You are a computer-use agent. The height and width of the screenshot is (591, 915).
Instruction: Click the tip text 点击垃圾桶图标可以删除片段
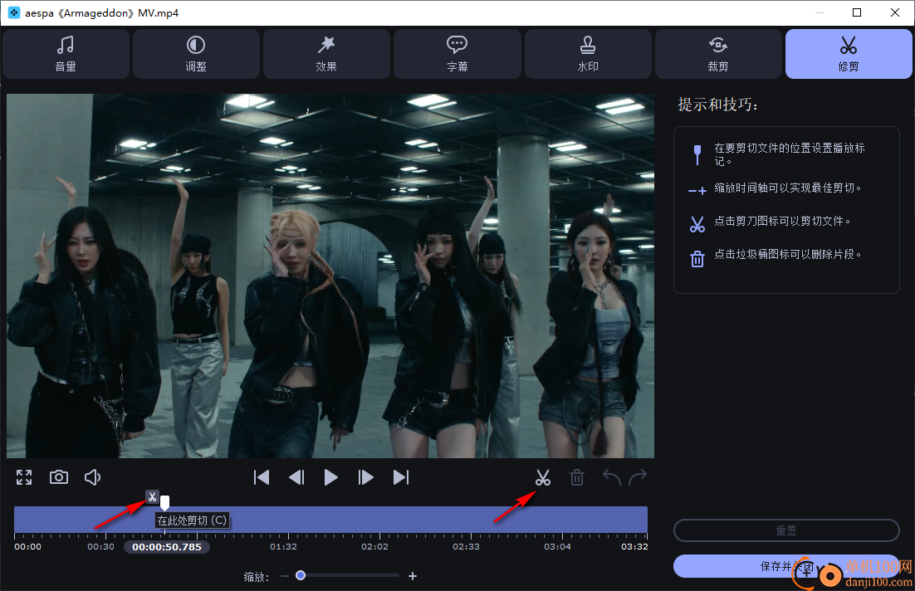tap(787, 254)
